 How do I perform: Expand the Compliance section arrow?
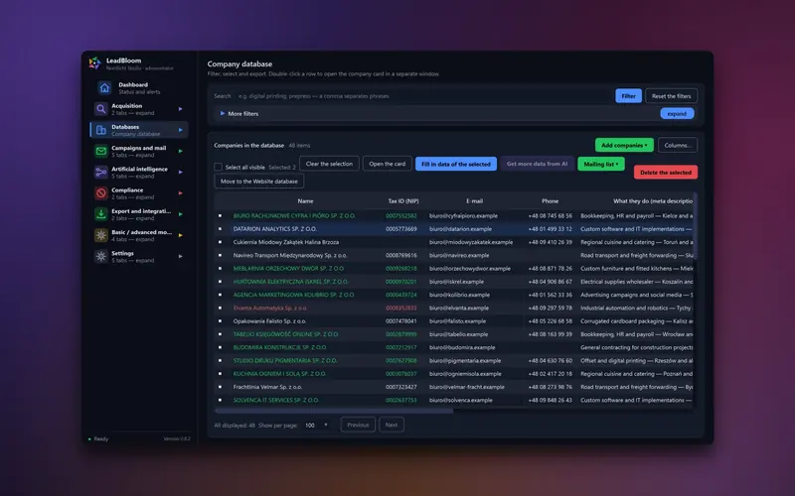tap(181, 193)
